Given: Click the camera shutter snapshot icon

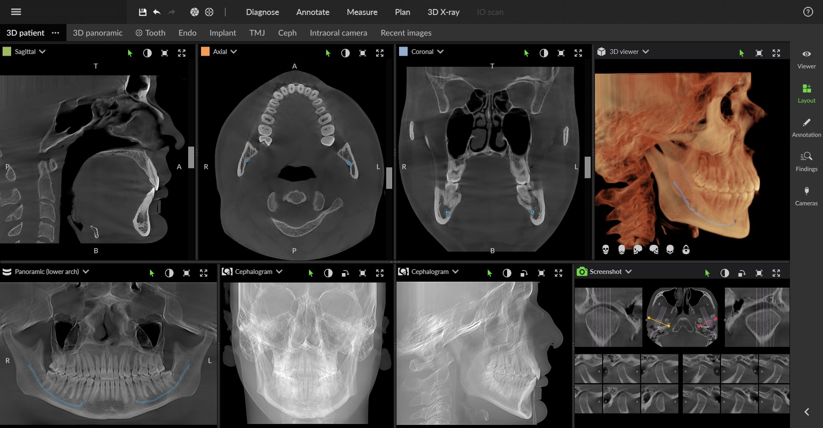Looking at the screenshot, I should tap(195, 12).
